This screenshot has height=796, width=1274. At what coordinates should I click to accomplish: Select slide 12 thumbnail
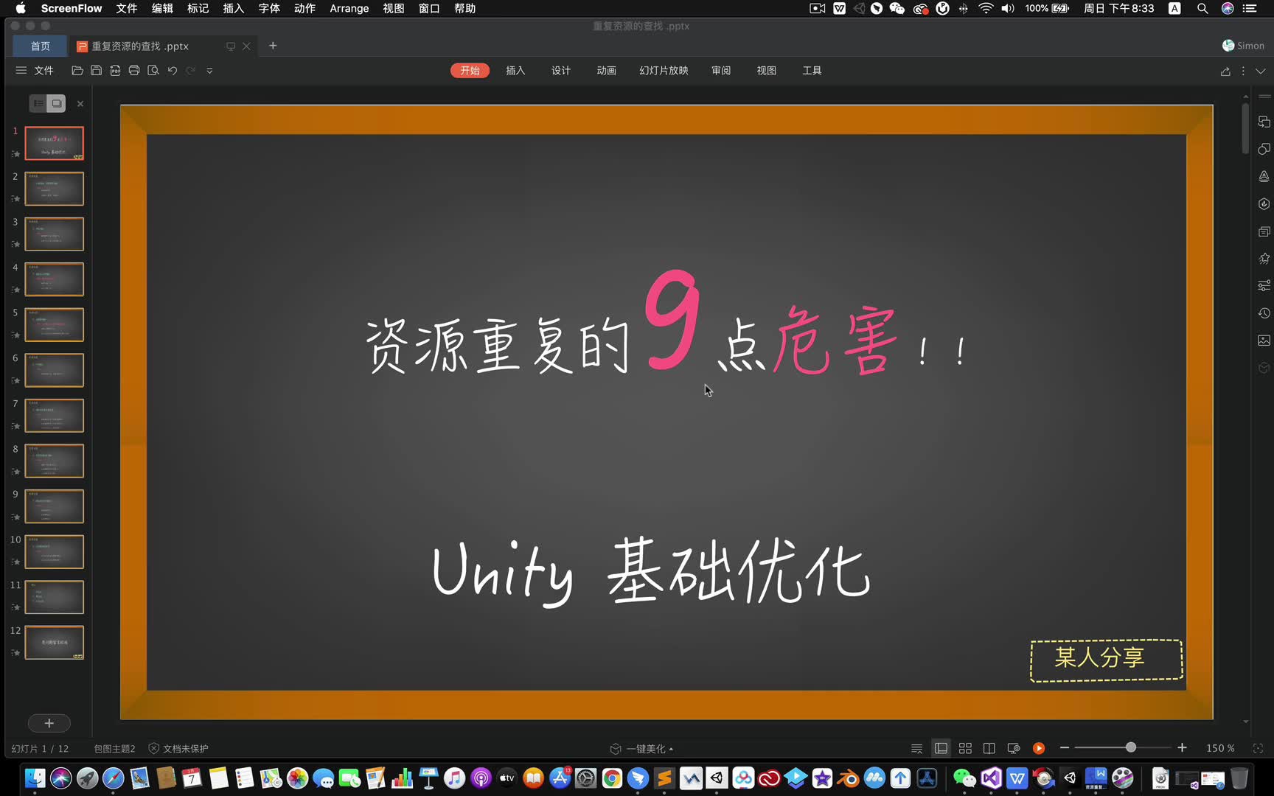[55, 643]
